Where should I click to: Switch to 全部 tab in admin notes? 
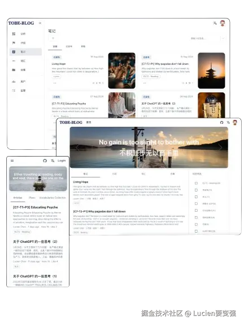(x=55, y=46)
